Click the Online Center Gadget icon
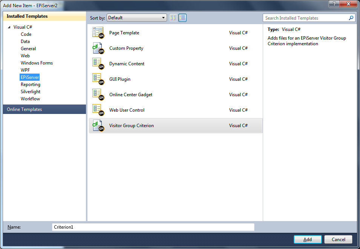 [x=98, y=95]
